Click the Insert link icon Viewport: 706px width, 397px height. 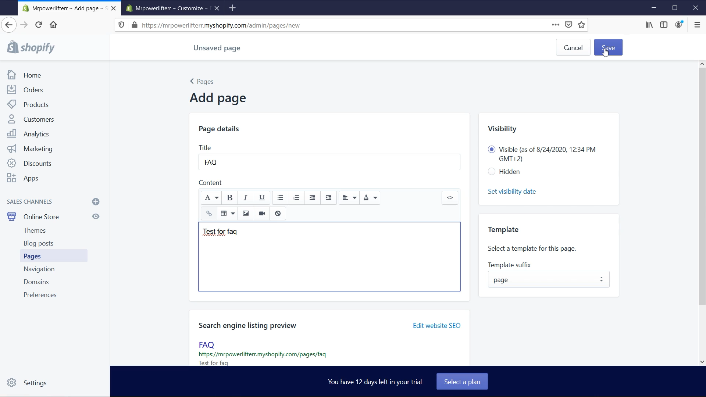tap(209, 213)
